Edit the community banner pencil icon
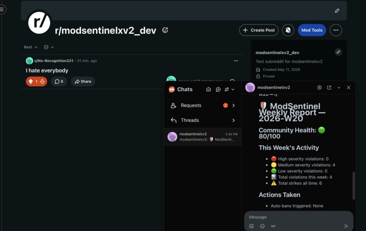This screenshot has width=366, height=231. click(337, 11)
